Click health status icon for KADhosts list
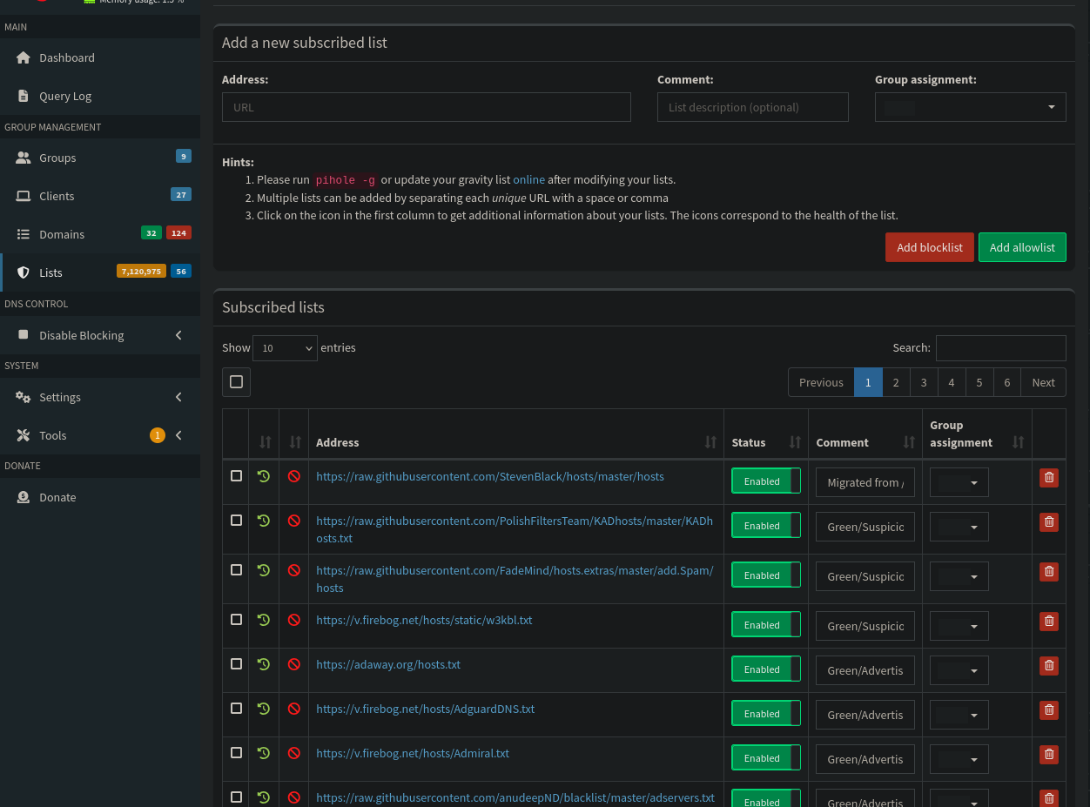 [x=264, y=521]
